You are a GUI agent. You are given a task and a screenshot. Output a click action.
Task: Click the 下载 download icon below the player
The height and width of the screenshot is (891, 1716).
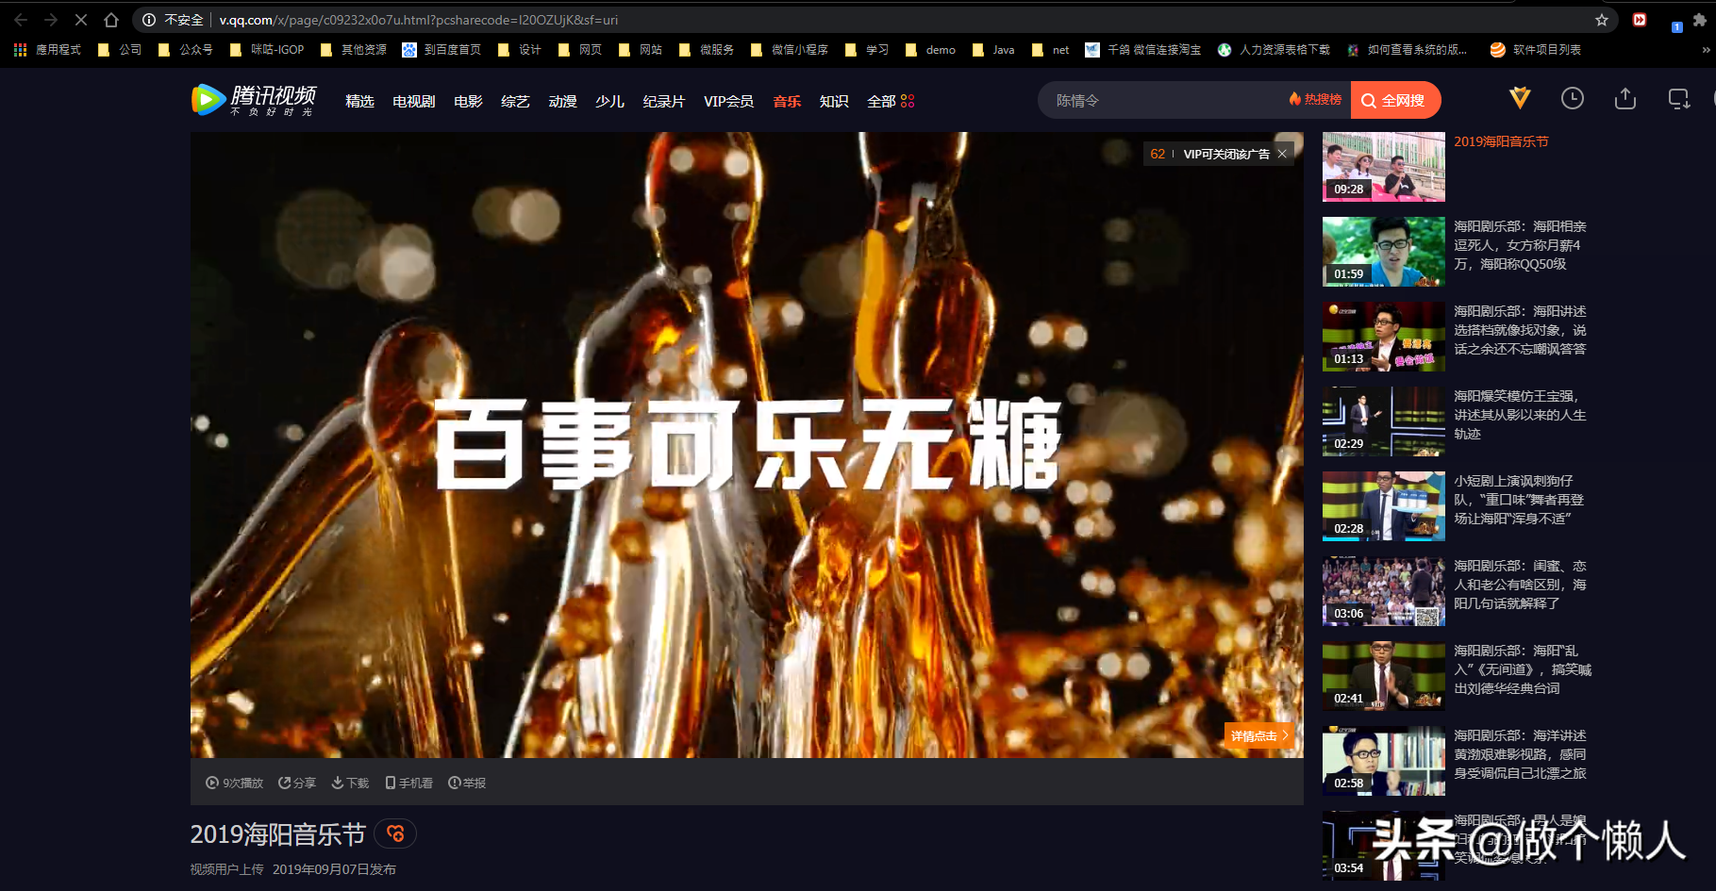click(x=349, y=783)
